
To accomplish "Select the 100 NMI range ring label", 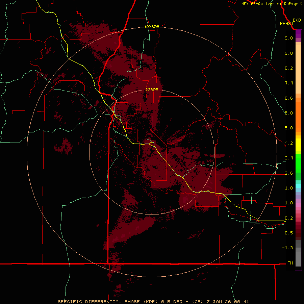I will click(x=152, y=27).
